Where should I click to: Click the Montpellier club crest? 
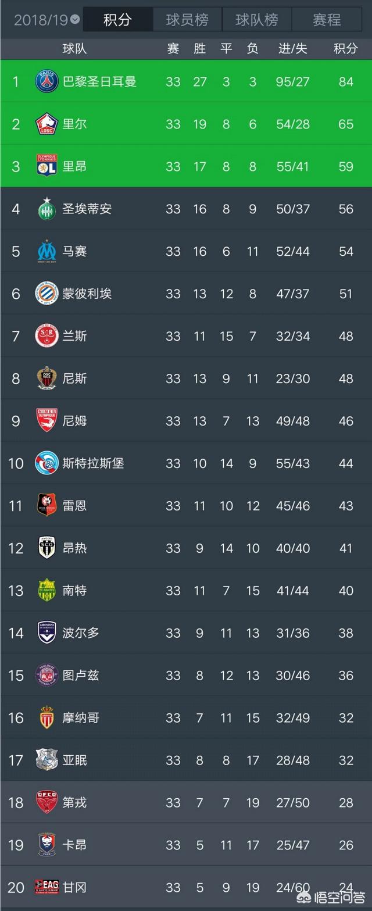[46, 294]
